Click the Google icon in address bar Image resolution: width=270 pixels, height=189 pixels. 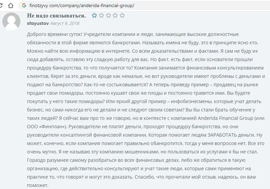pos(23,6)
